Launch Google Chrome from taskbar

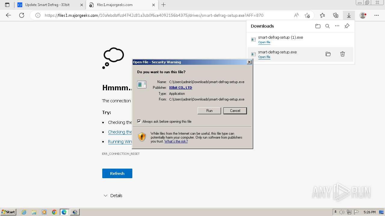(54, 212)
